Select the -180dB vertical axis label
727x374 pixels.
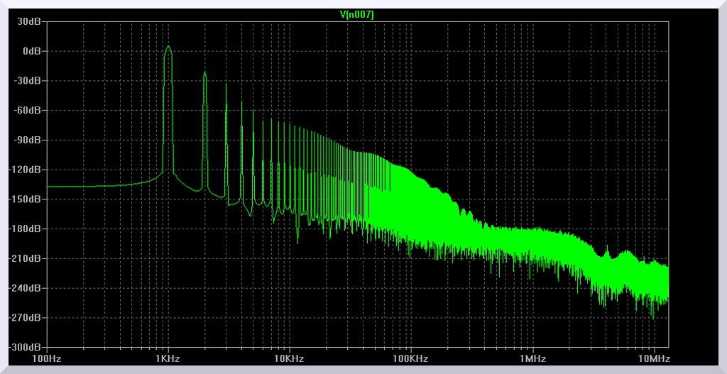[25, 229]
